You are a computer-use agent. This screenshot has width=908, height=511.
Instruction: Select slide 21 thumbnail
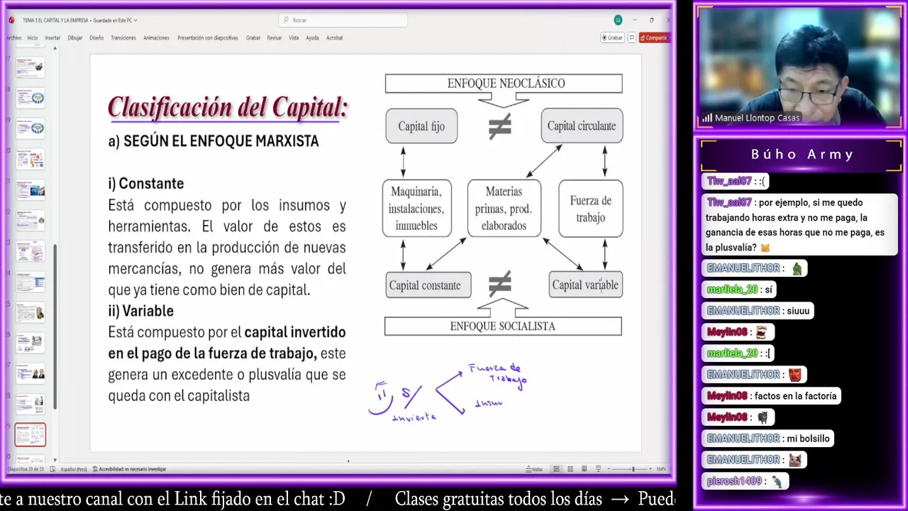point(31,189)
